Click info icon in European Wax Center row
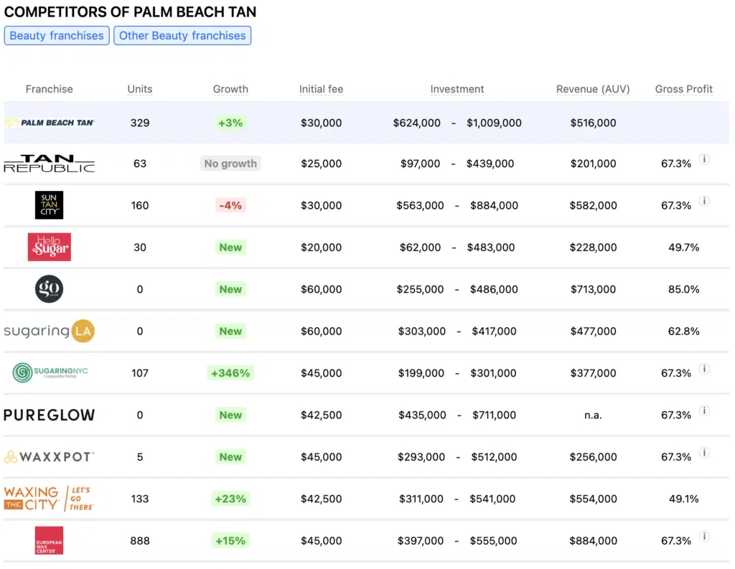The height and width of the screenshot is (569, 735). coord(704,536)
